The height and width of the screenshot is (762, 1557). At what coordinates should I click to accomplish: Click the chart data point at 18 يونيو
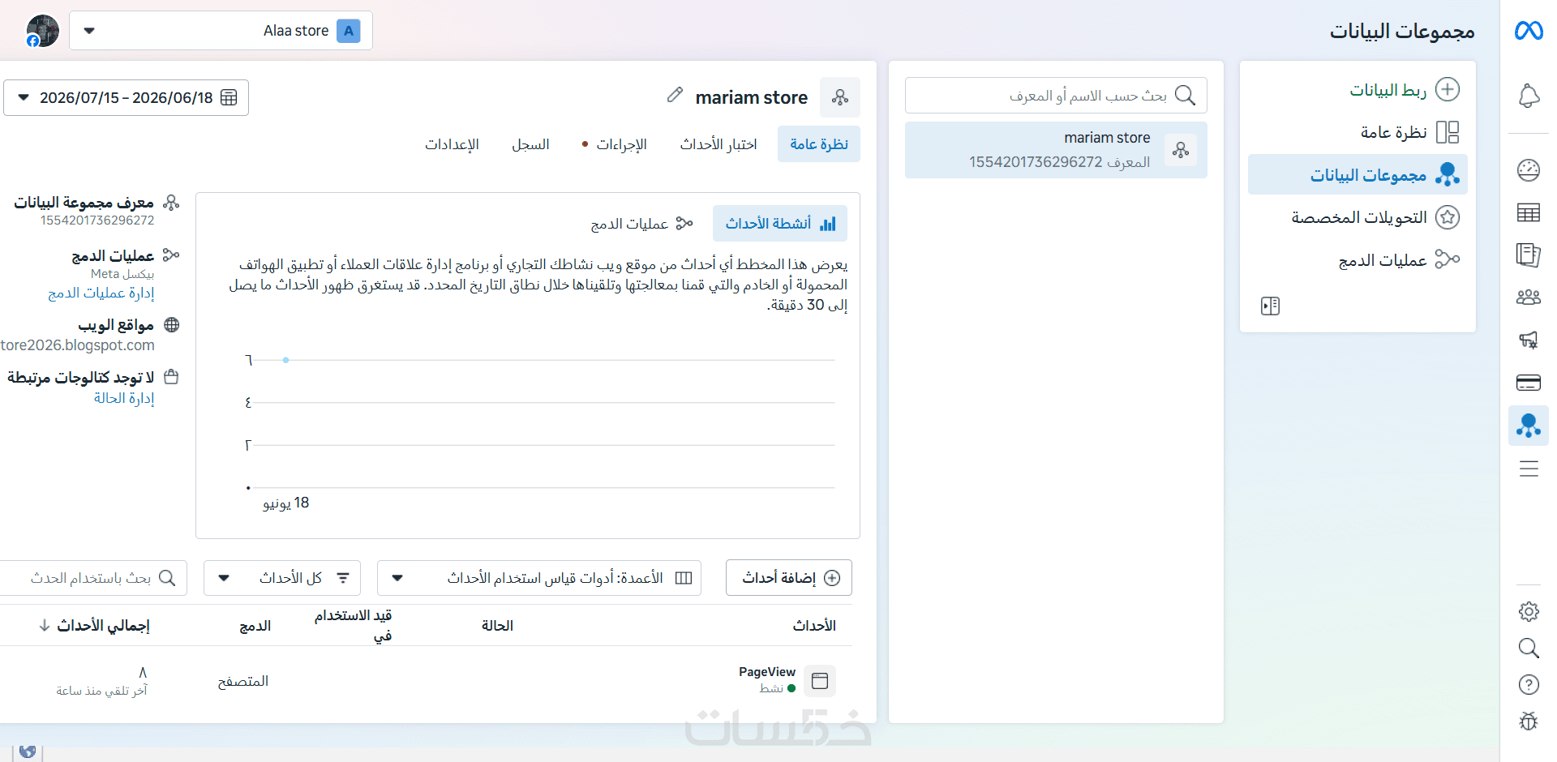286,360
